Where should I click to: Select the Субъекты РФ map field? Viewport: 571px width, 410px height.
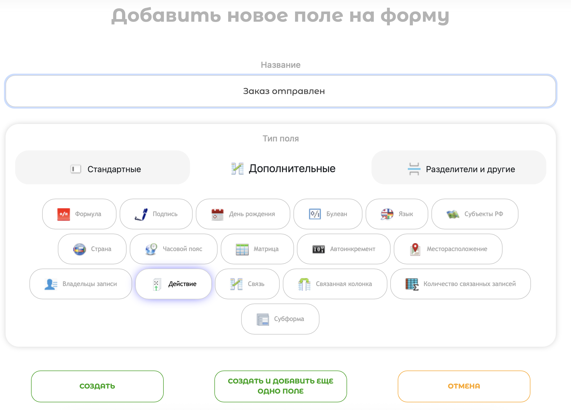[475, 214]
